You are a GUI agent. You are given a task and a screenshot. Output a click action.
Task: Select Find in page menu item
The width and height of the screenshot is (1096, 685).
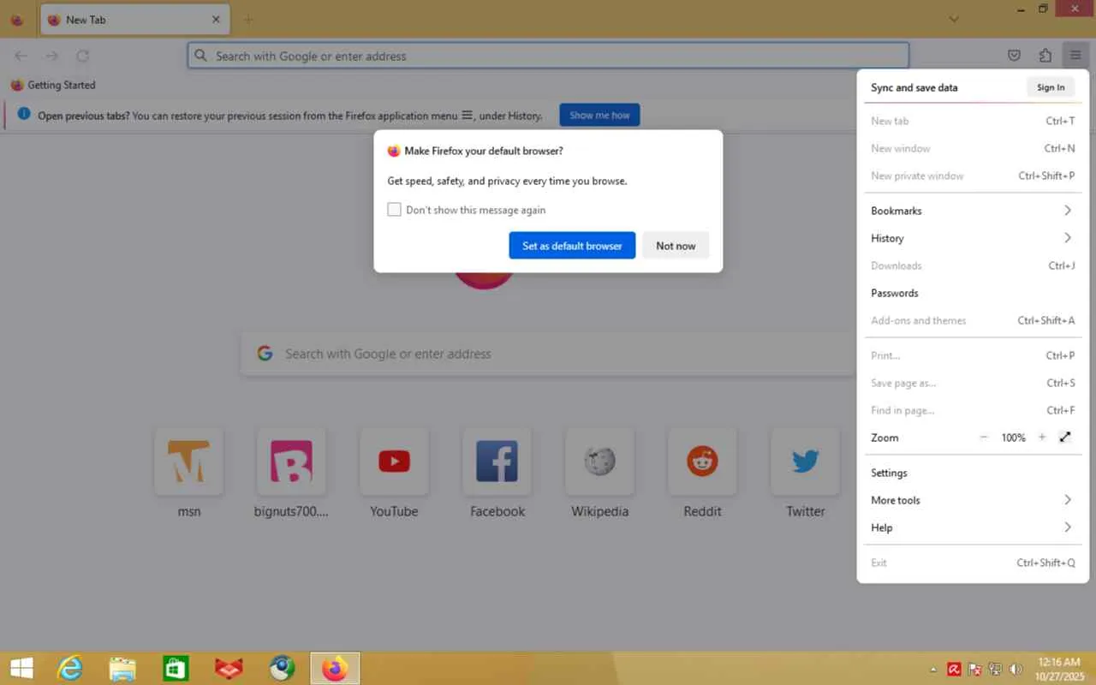[973, 410]
